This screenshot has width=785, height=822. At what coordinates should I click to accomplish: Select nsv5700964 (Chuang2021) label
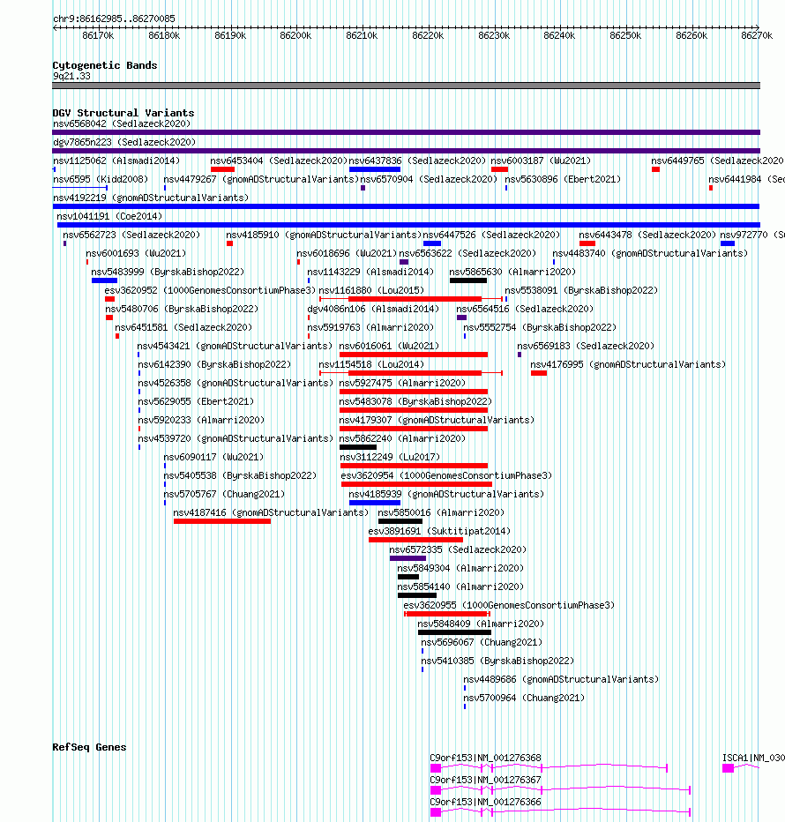click(525, 699)
